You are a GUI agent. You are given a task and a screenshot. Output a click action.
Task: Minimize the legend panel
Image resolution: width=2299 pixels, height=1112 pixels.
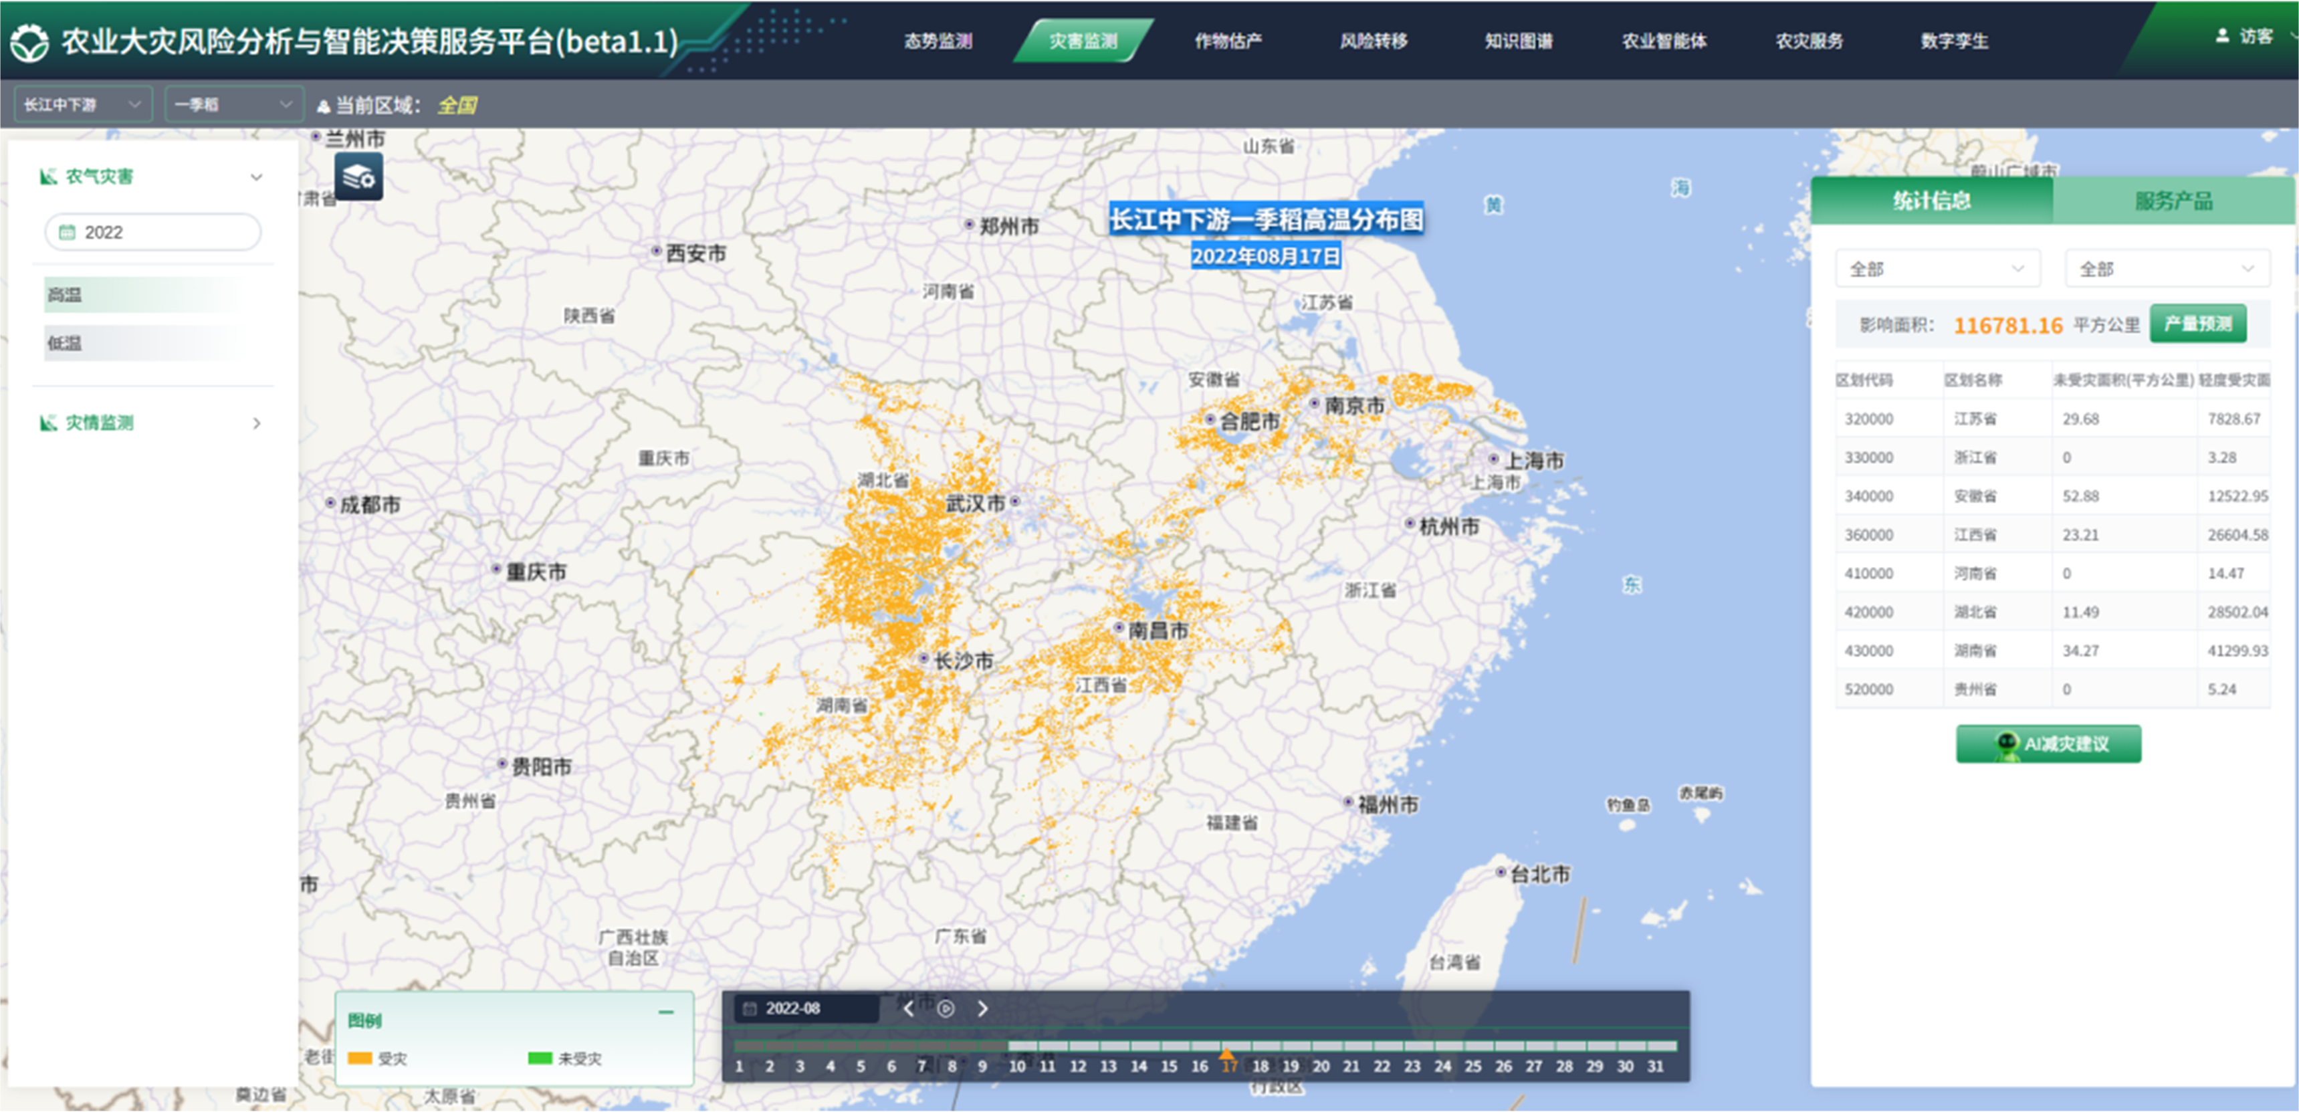pyautogui.click(x=666, y=1012)
